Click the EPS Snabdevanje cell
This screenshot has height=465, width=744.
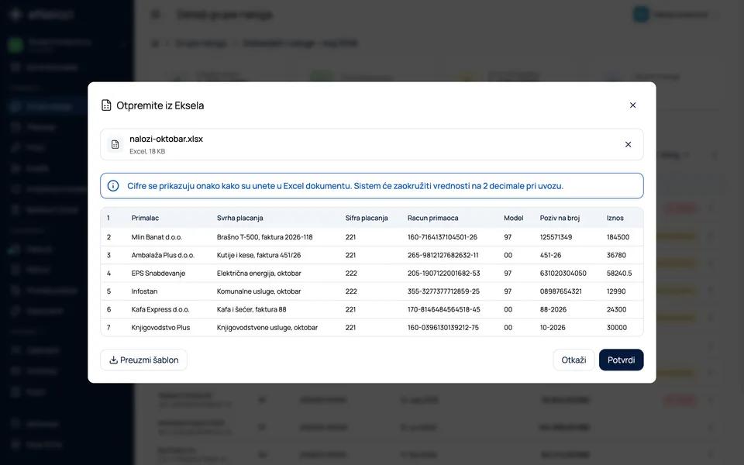tap(158, 273)
